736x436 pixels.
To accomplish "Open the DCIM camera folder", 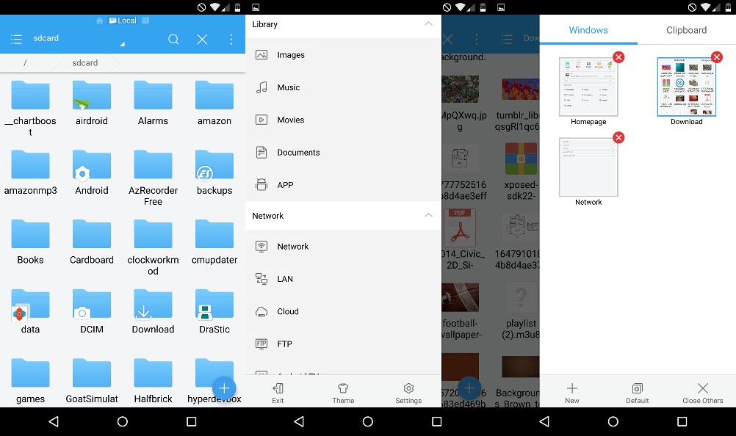I will coord(92,311).
